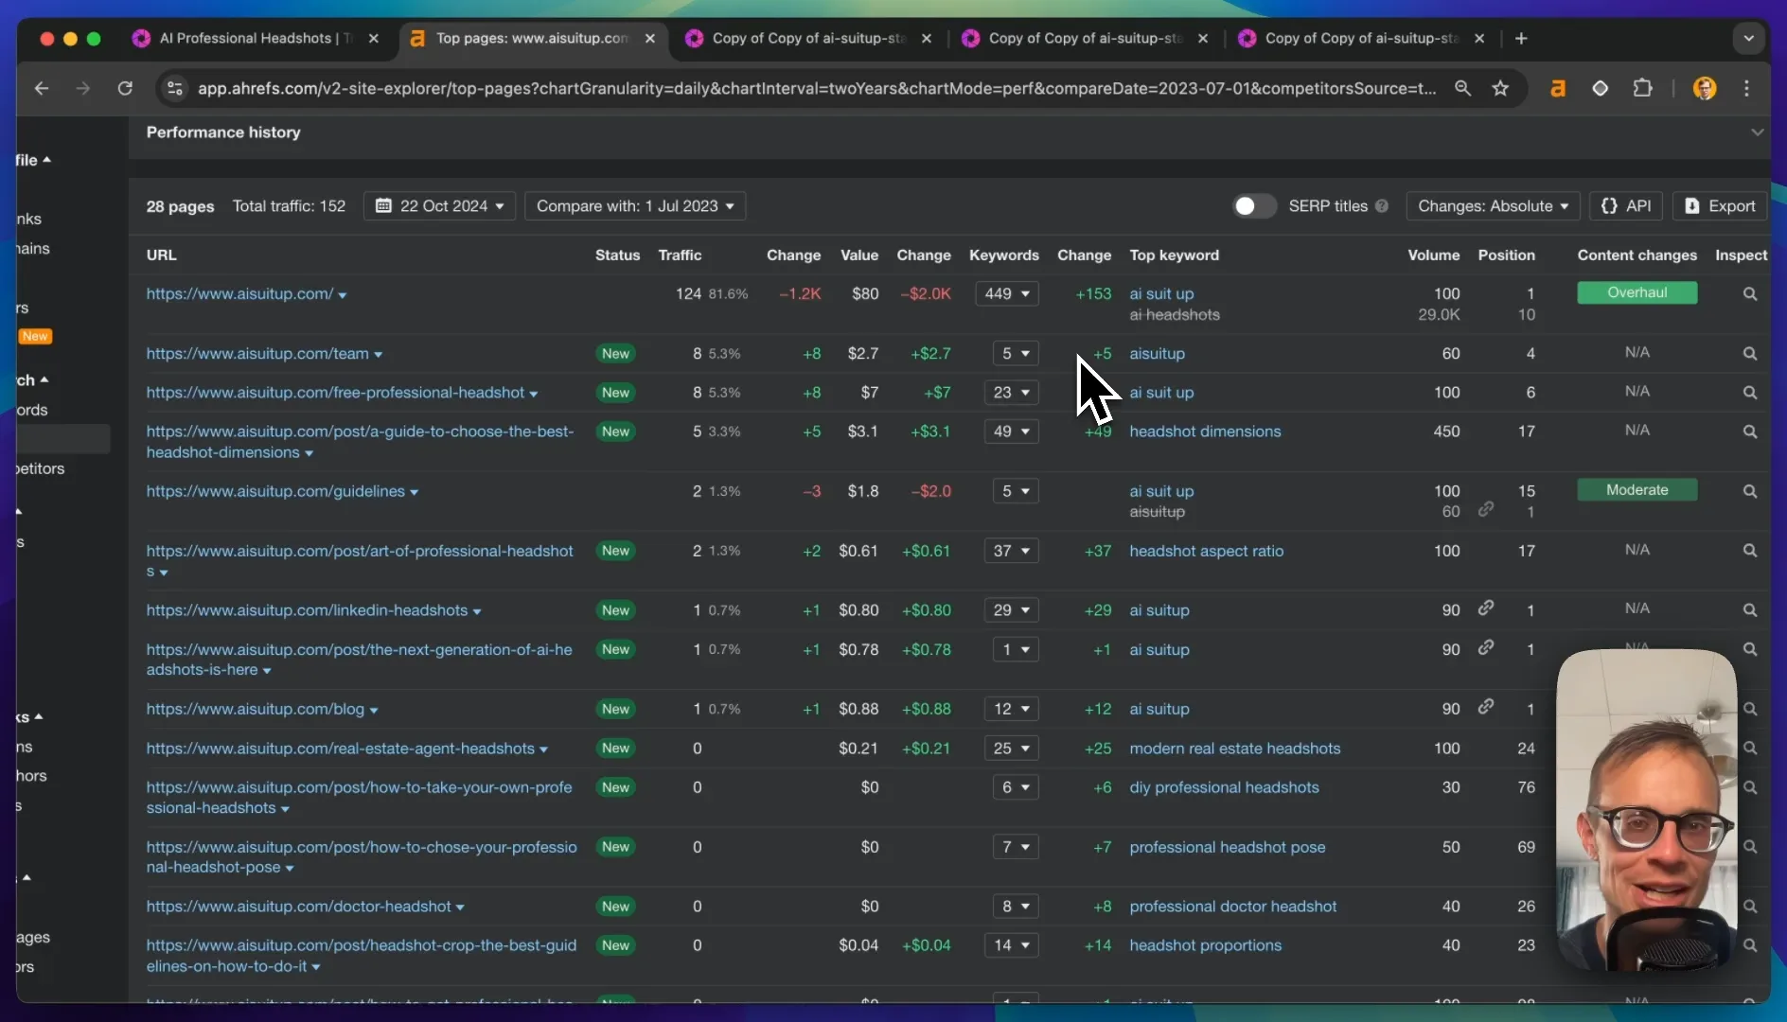Screen dimensions: 1787x1022
Task: Open the 'modern real estate headshots' keyword
Action: point(1234,749)
